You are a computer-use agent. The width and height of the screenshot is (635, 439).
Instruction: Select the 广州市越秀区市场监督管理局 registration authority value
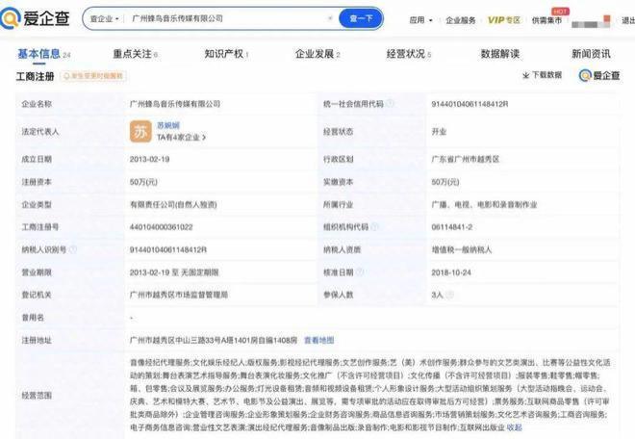pyautogui.click(x=179, y=295)
